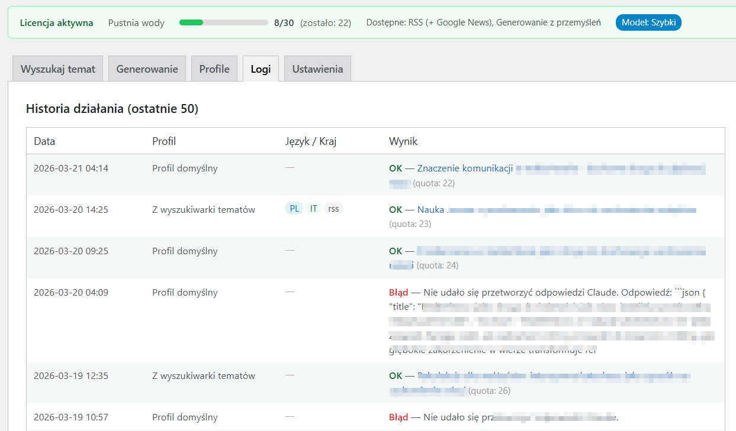Click the Model: Szybki badge
This screenshot has width=736, height=431.
648,23
